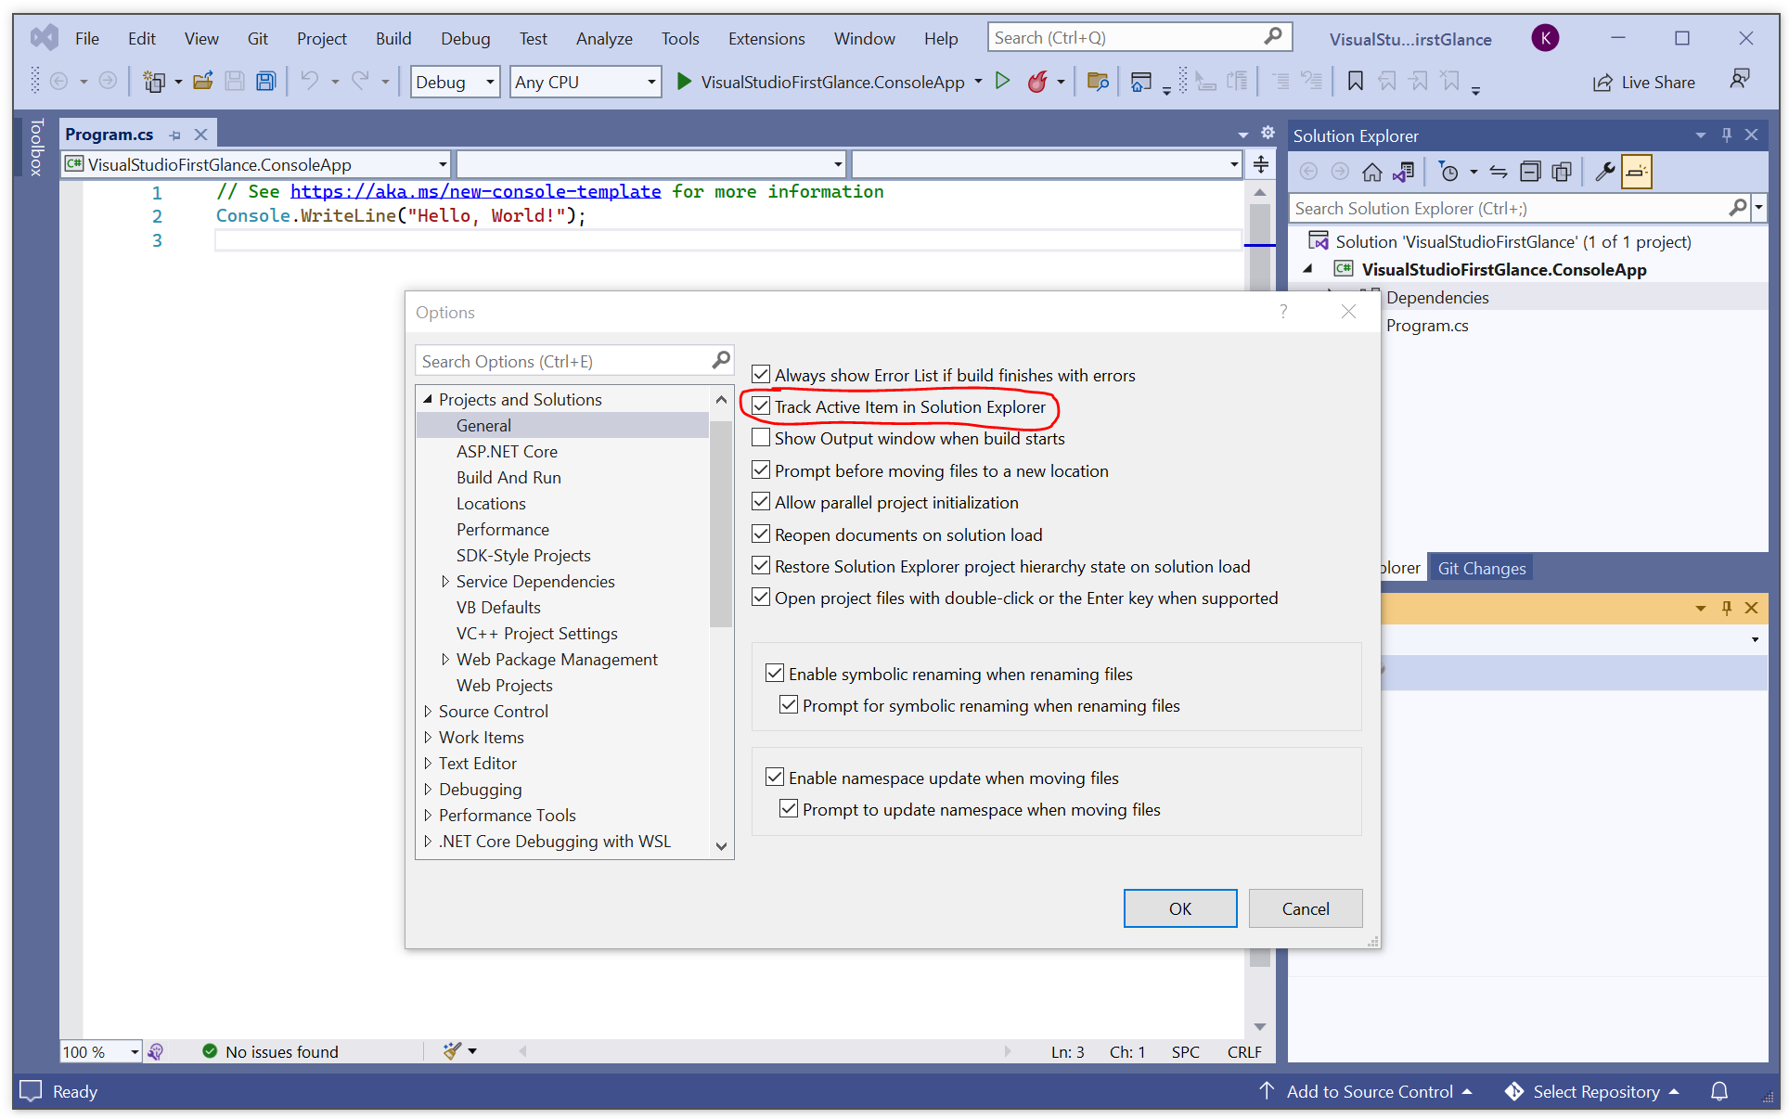This screenshot has width=1789, height=1119.
Task: Open the Git menu
Action: pyautogui.click(x=257, y=38)
